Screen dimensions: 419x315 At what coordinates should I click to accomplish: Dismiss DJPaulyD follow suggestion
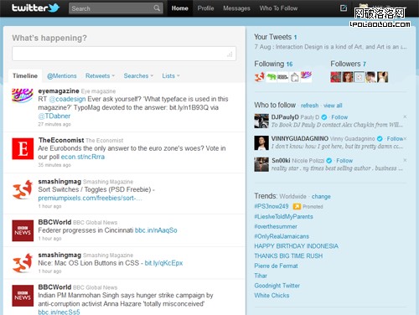405,116
